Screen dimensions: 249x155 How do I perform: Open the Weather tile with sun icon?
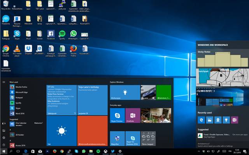click(x=61, y=131)
